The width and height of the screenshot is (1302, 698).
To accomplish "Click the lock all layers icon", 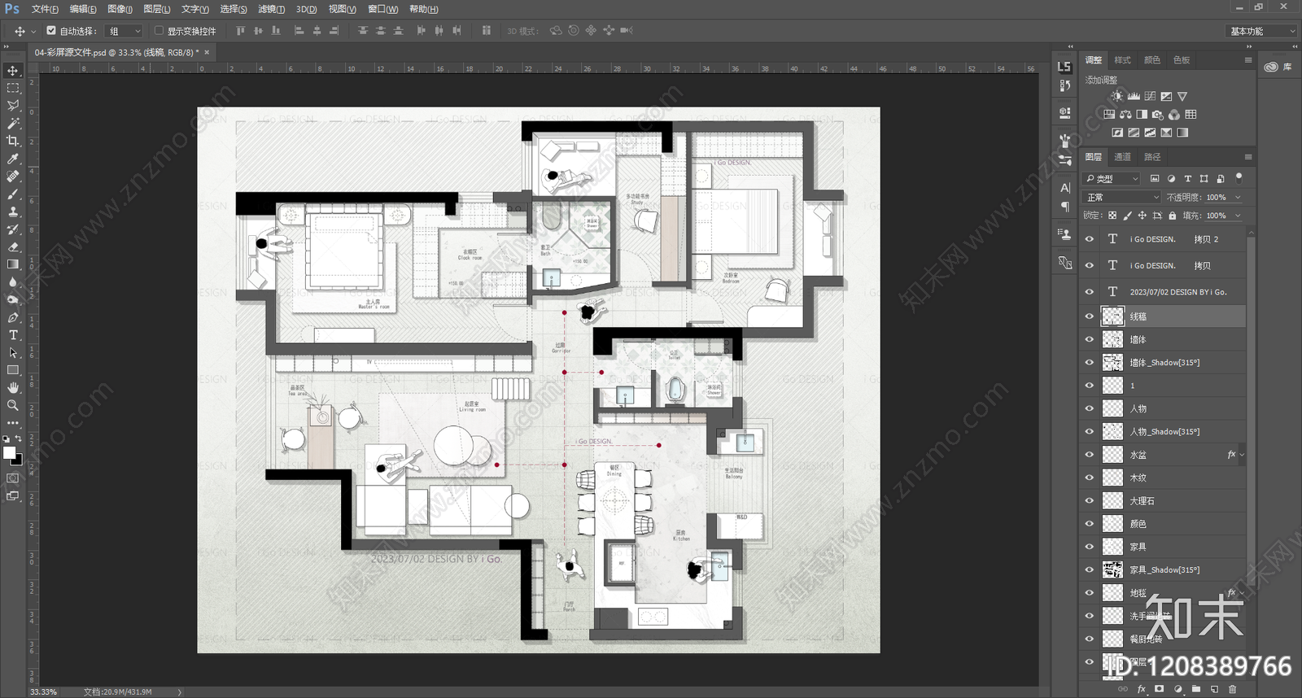I will click(x=1172, y=216).
